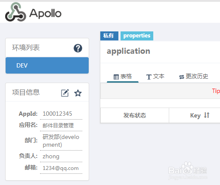
Task: Select the AppId value 100012345
Action: [57, 114]
